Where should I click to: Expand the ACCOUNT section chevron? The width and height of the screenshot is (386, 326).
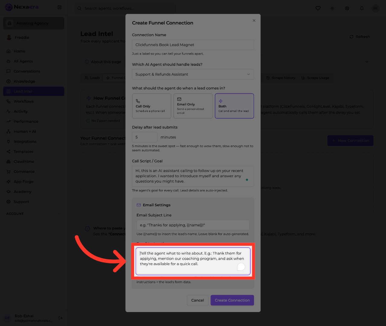pyautogui.click(x=59, y=214)
